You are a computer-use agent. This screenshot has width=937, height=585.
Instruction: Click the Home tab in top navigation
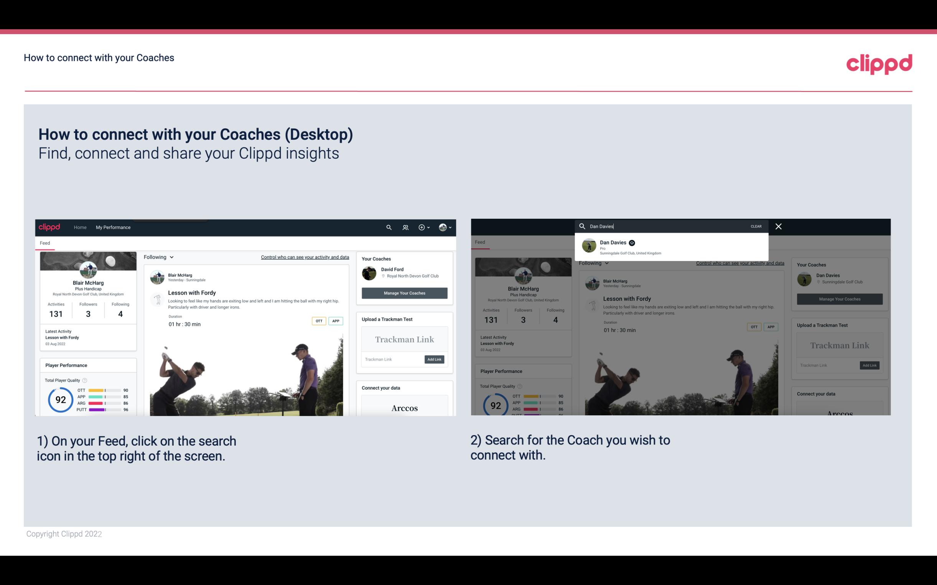pyautogui.click(x=80, y=227)
